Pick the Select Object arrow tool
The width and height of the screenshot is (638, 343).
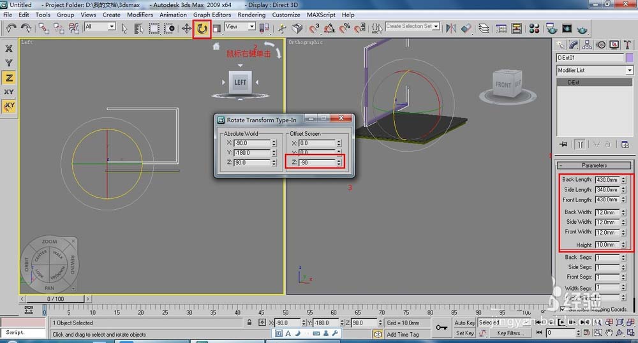tap(124, 28)
